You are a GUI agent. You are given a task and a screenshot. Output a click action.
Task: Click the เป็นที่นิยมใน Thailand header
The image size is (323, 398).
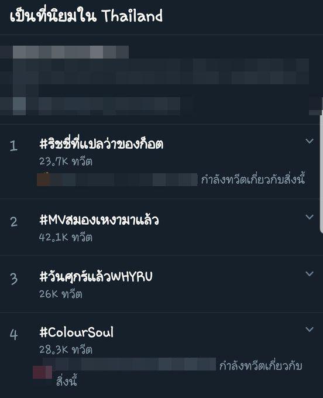[86, 16]
